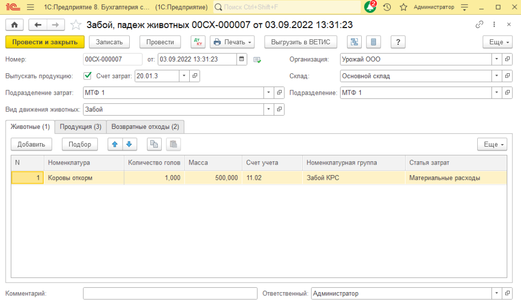Image resolution: width=521 pixels, height=304 pixels.
Task: Expand the Организация dropdown
Action: (x=497, y=59)
